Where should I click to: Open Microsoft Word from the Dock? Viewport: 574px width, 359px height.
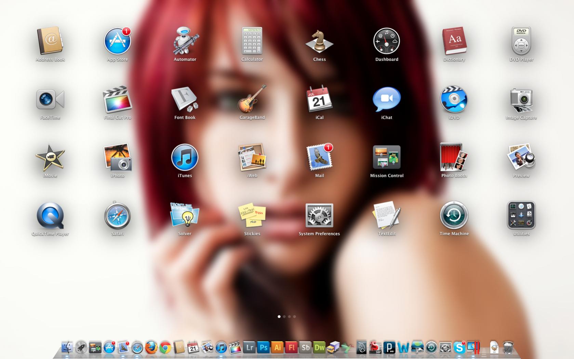click(x=403, y=347)
